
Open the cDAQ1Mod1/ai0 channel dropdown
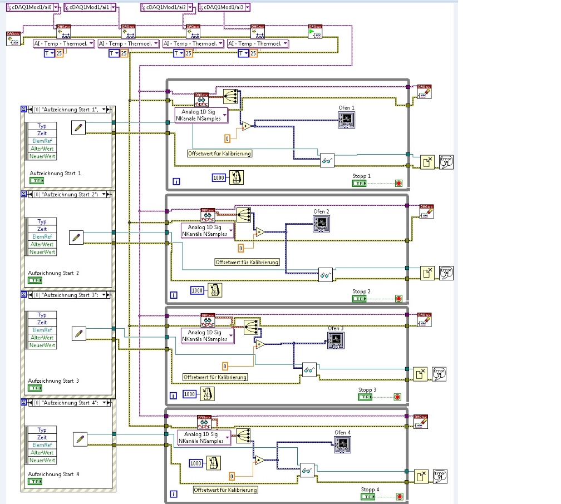pyautogui.click(x=56, y=7)
